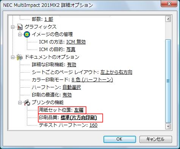Collapse the ドキュメントのオプション node

(13, 57)
